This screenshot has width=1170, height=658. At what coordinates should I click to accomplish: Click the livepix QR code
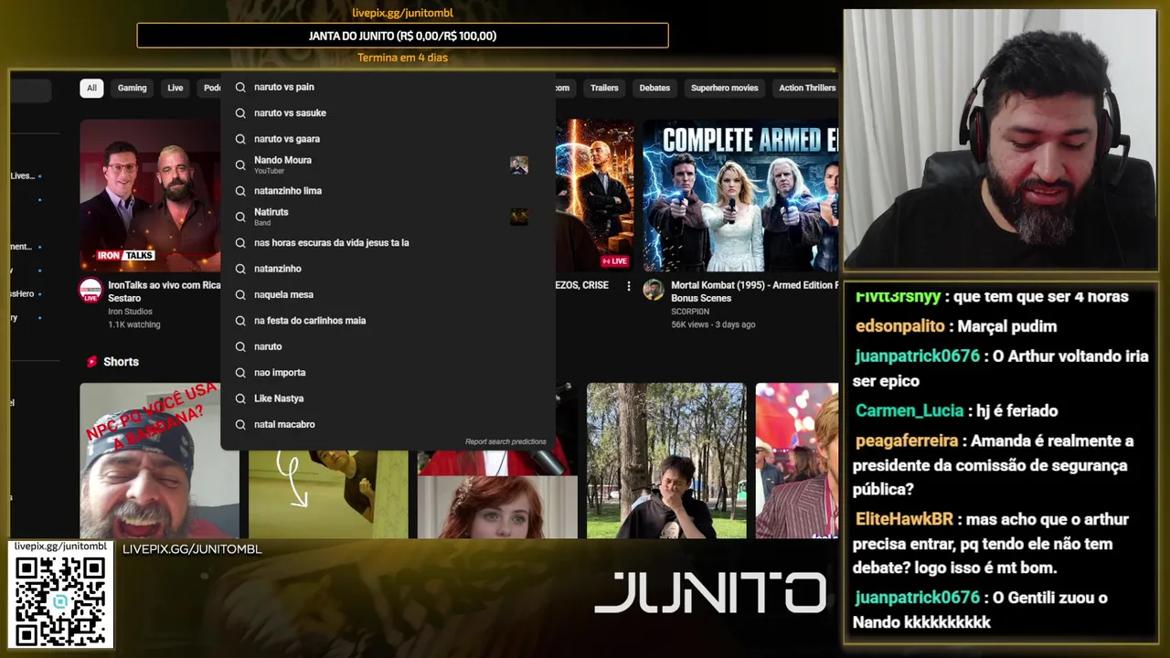[x=60, y=600]
